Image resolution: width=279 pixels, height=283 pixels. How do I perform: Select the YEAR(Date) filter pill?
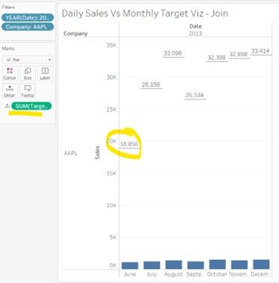tap(28, 17)
